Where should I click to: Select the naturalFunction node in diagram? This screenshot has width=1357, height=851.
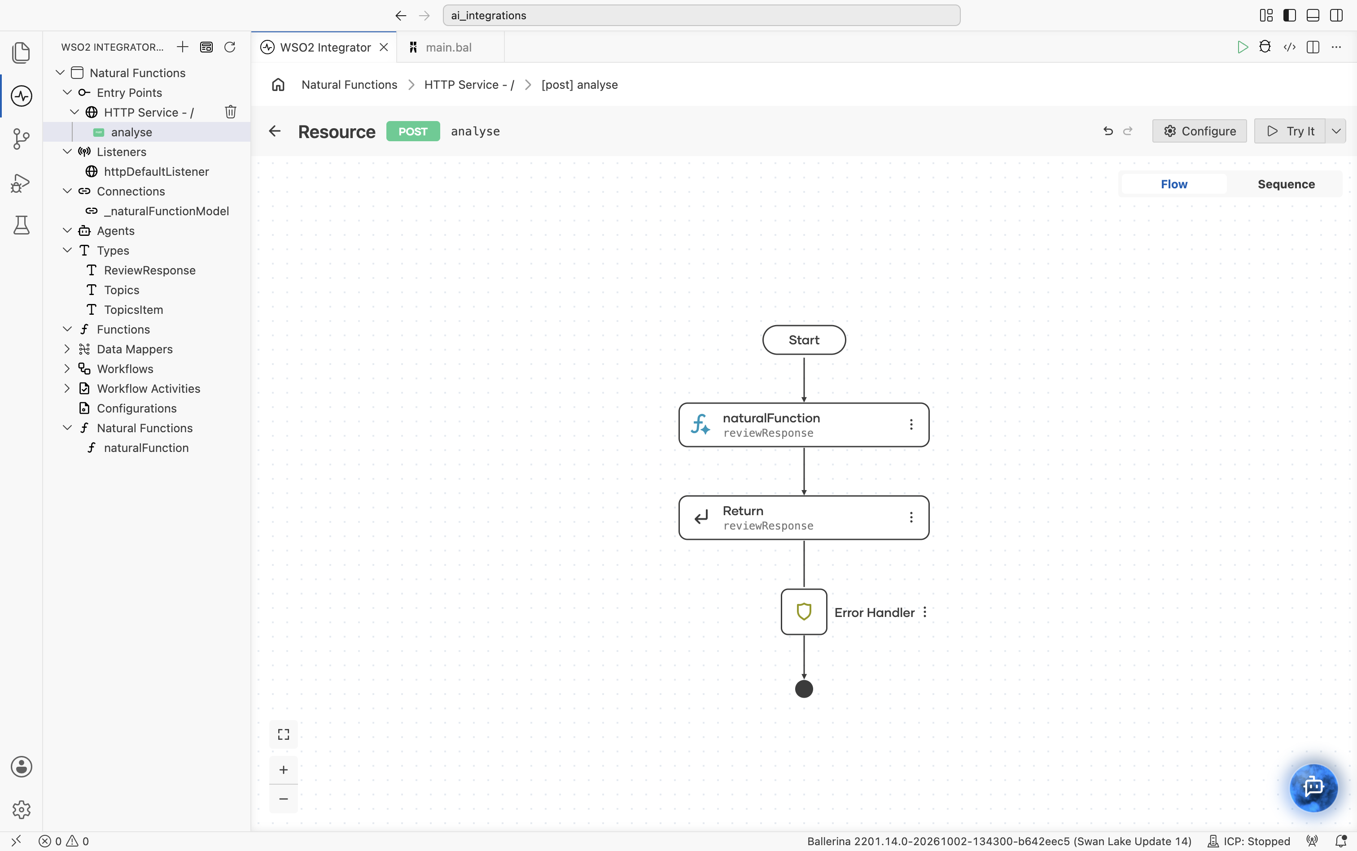coord(803,425)
